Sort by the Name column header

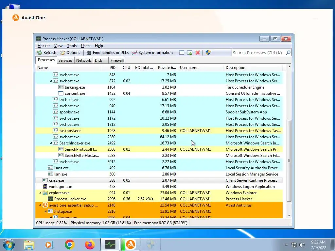[68, 67]
